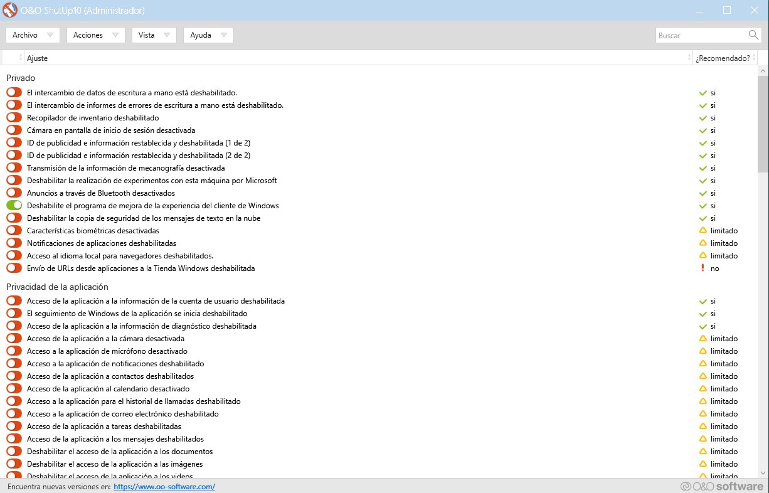Screen dimensions: 769x493
Task: Open the Acciones menu
Action: (x=96, y=35)
